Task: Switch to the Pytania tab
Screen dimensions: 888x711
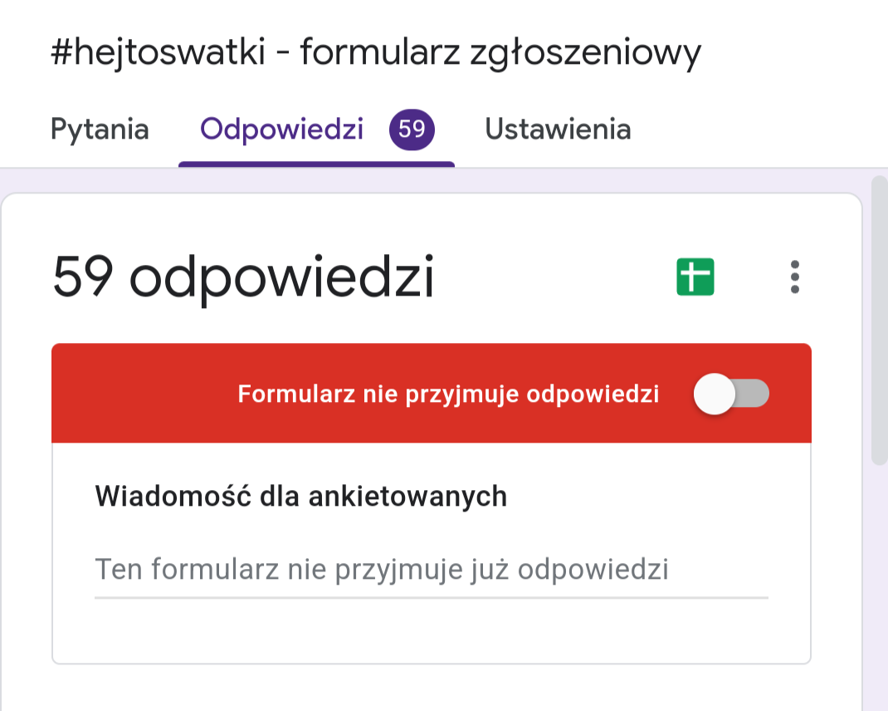Action: point(100,130)
